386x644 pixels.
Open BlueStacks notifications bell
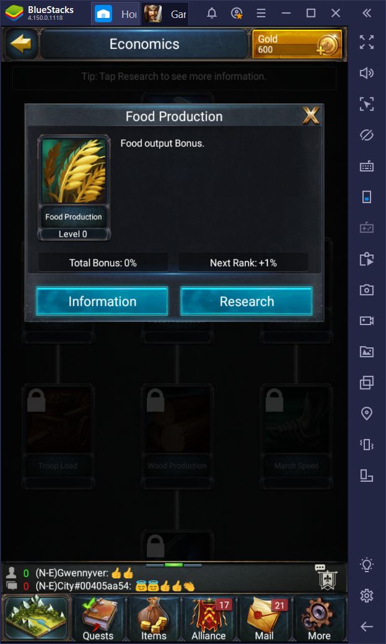(212, 13)
